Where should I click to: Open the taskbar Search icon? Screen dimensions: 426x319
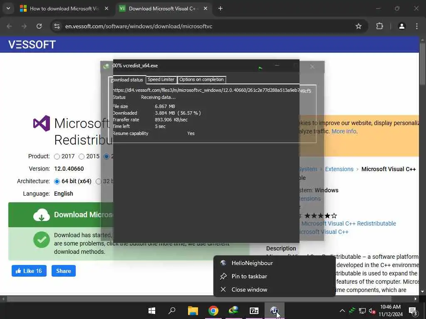(x=172, y=311)
